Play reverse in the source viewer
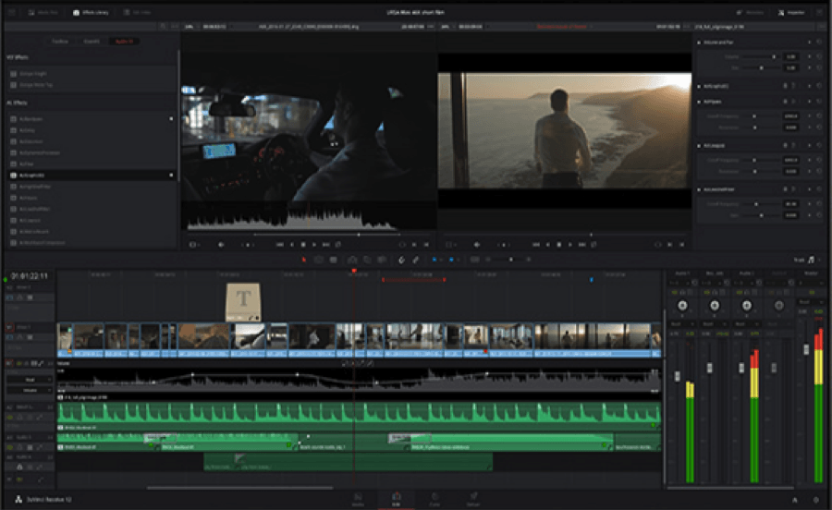This screenshot has width=832, height=510. (292, 245)
